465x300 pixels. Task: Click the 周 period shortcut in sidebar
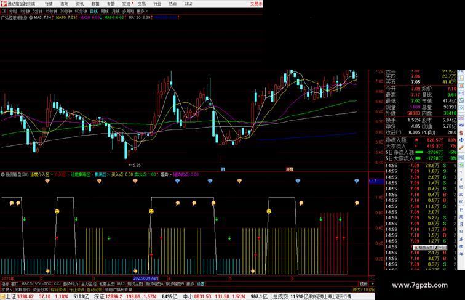click(461, 217)
